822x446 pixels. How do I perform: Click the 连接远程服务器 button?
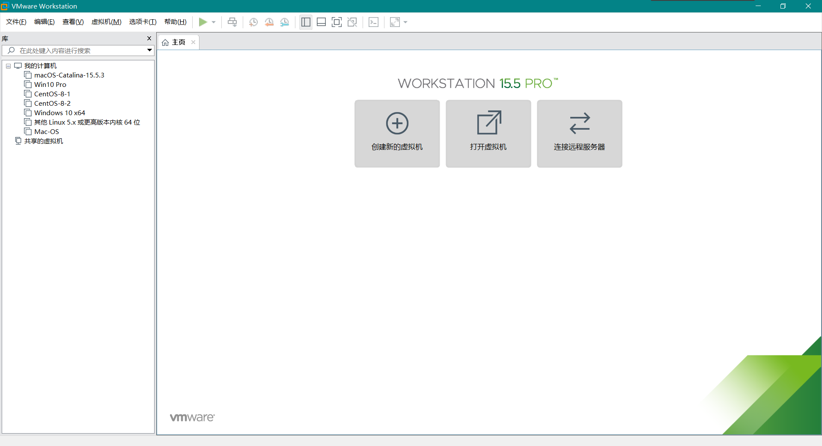pyautogui.click(x=579, y=134)
